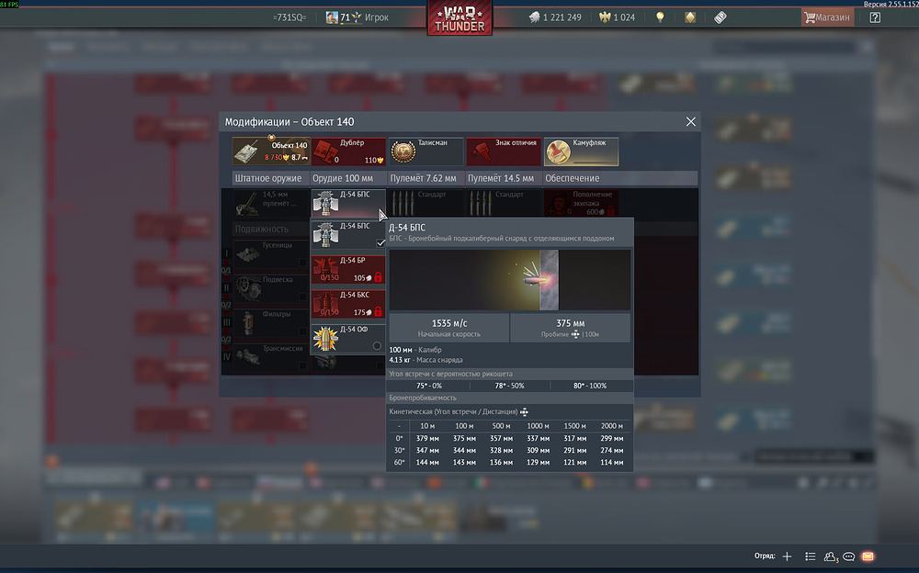Choose Д-54 БПС in the shell list
This screenshot has width=919, height=573.
tap(348, 234)
